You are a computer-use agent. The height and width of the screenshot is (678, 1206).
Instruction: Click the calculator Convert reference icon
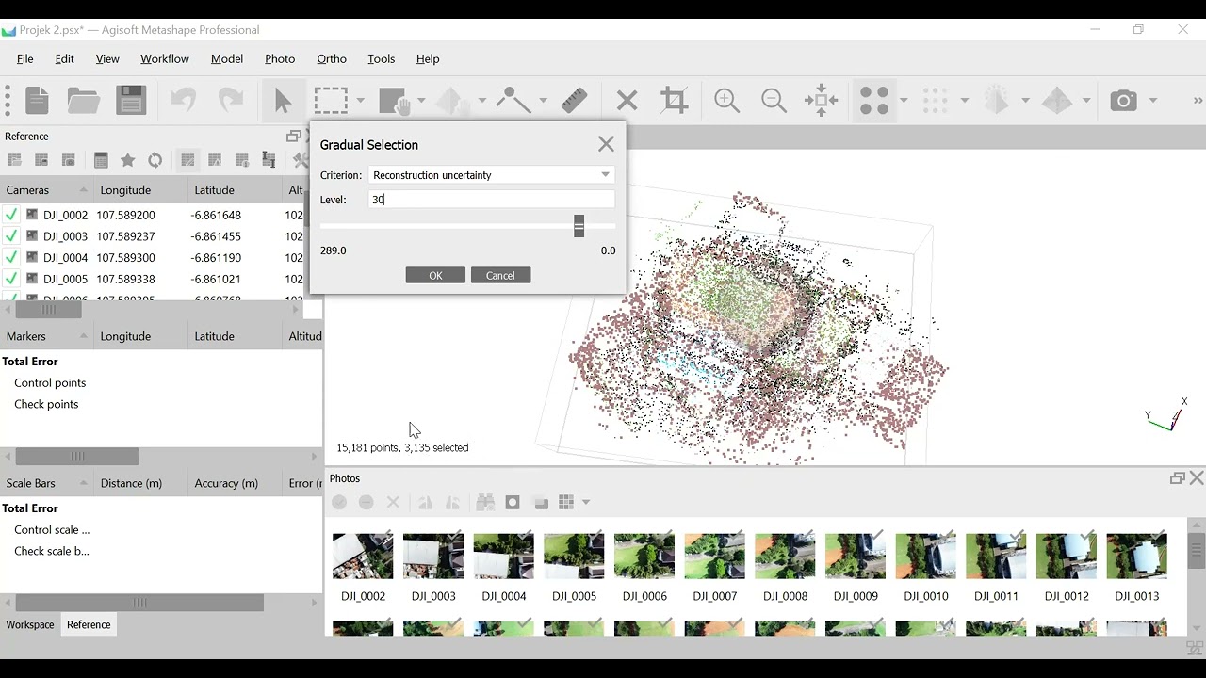click(101, 160)
